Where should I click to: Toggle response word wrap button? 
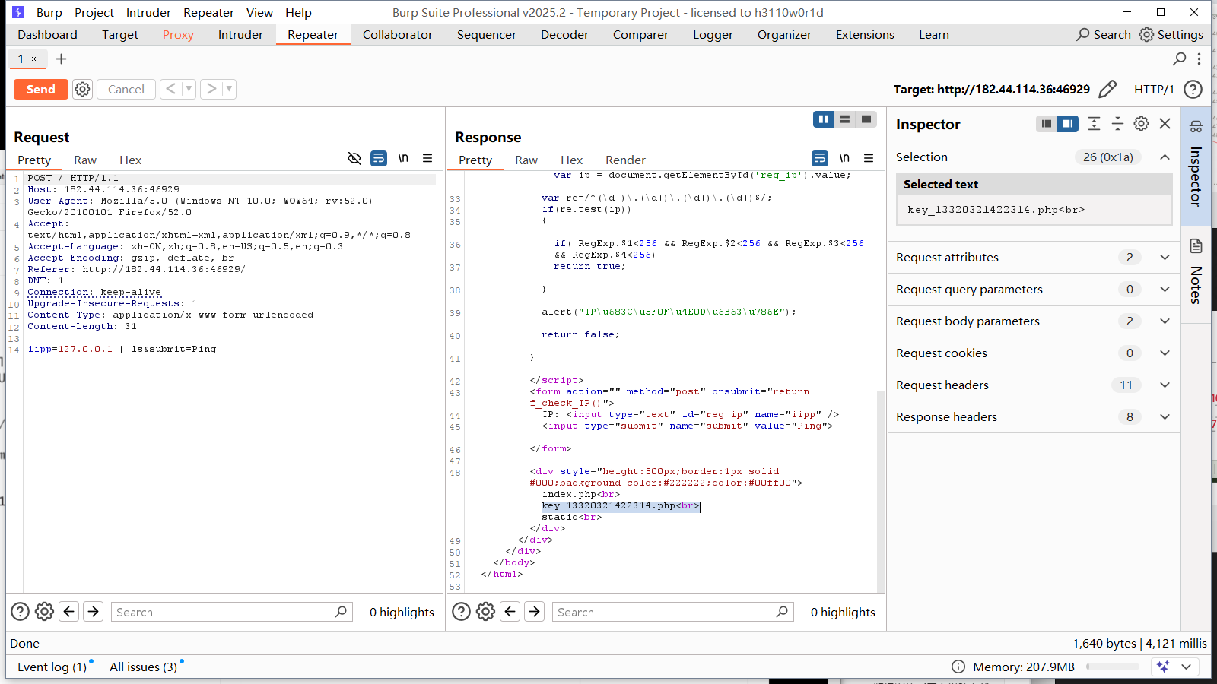[820, 158]
